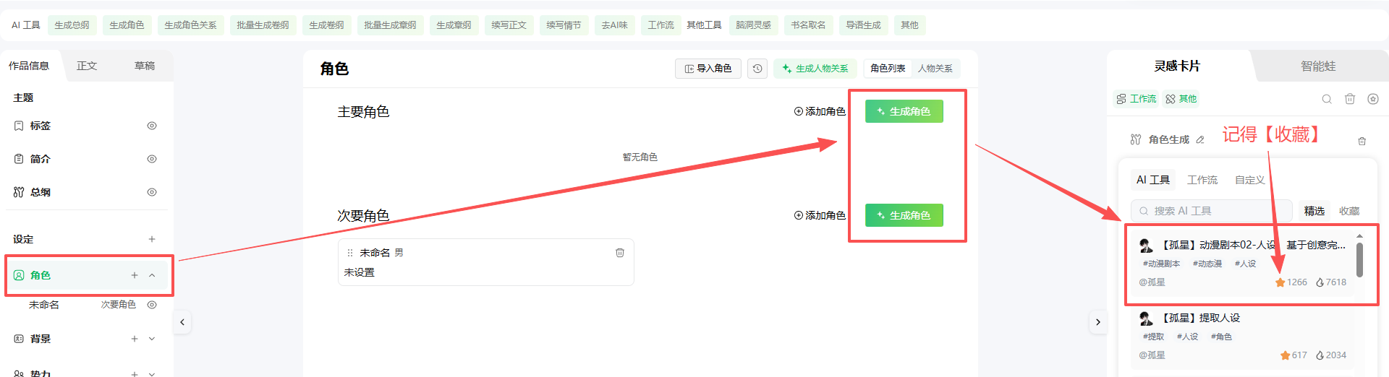Viewport: 1389px width, 377px height.
Task: Click the 简介 clipboard icon
Action: [19, 159]
